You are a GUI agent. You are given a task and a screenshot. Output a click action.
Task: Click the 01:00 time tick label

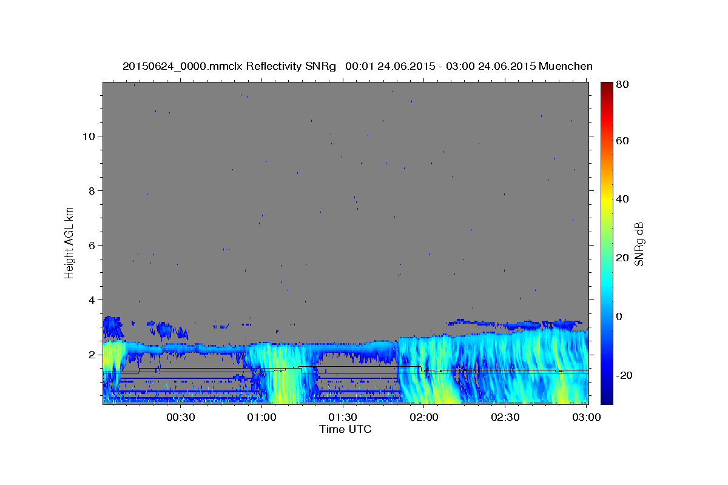coord(261,417)
